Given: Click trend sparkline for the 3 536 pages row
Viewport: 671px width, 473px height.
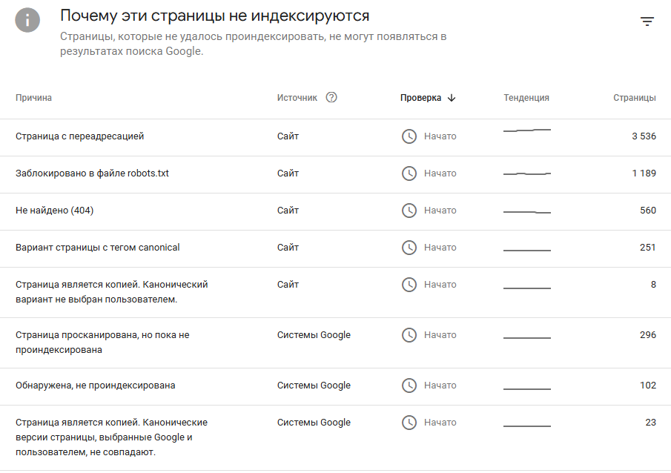Looking at the screenshot, I should [x=526, y=130].
